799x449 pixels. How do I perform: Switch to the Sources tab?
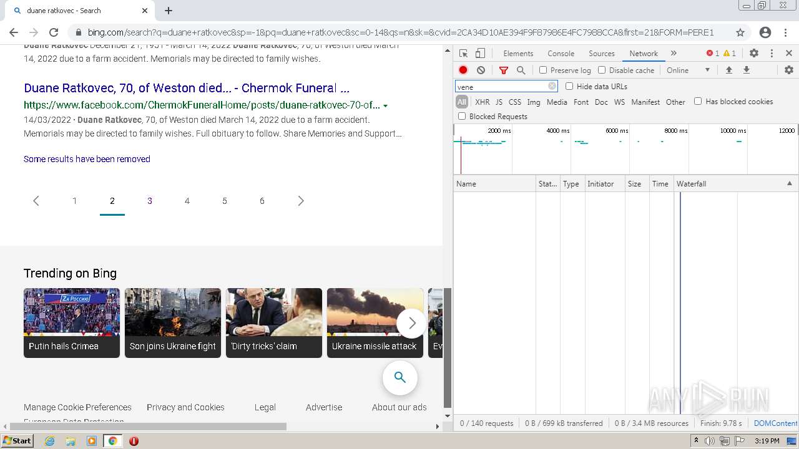coord(602,54)
